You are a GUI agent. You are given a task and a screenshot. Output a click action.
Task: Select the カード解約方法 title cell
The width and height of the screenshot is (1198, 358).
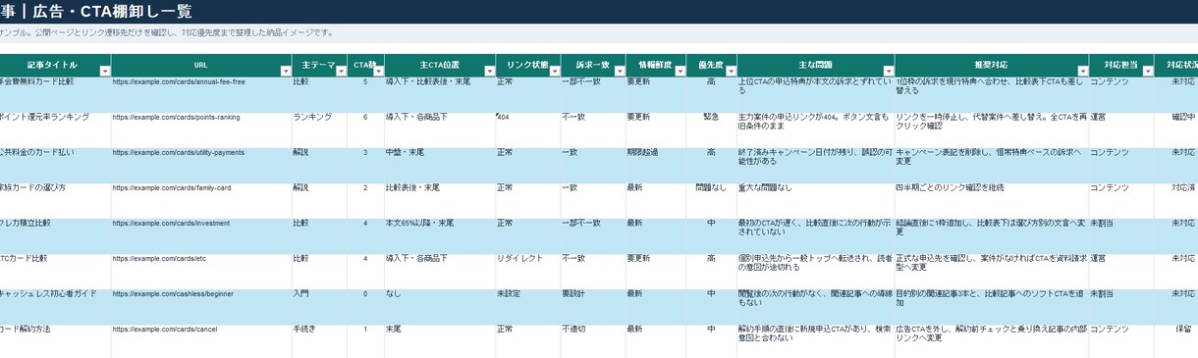(x=55, y=341)
